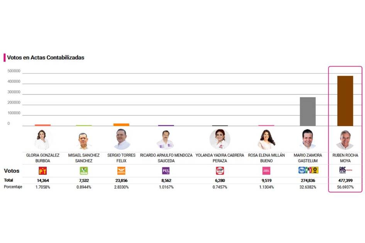Image resolution: width=365 pixels, height=243 pixels.
Task: Click the PAS-Morena party logo
Action: (x=345, y=170)
